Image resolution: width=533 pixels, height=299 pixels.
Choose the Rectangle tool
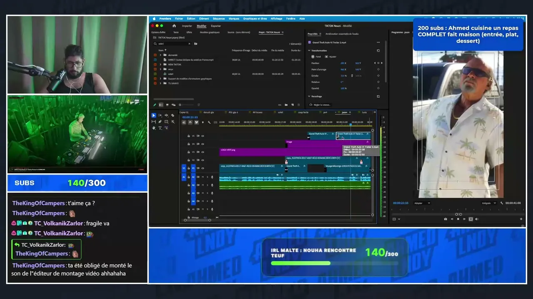pos(166,122)
